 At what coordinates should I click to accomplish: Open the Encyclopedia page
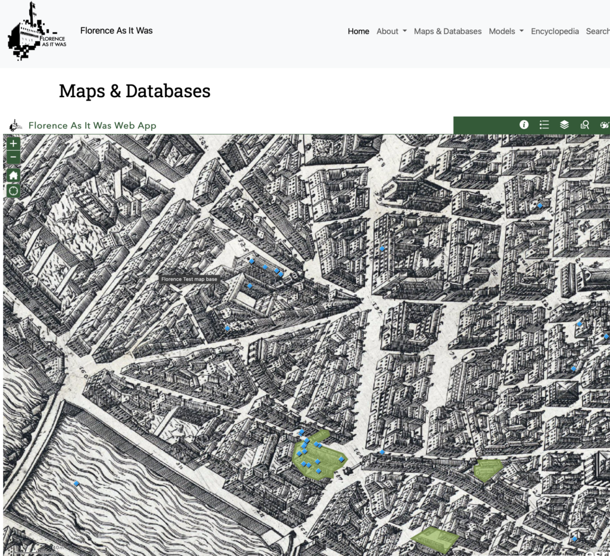(x=555, y=31)
